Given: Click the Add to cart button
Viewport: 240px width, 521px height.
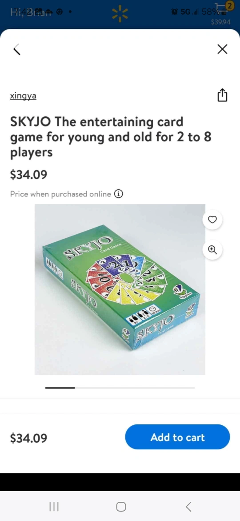Looking at the screenshot, I should pos(177,437).
